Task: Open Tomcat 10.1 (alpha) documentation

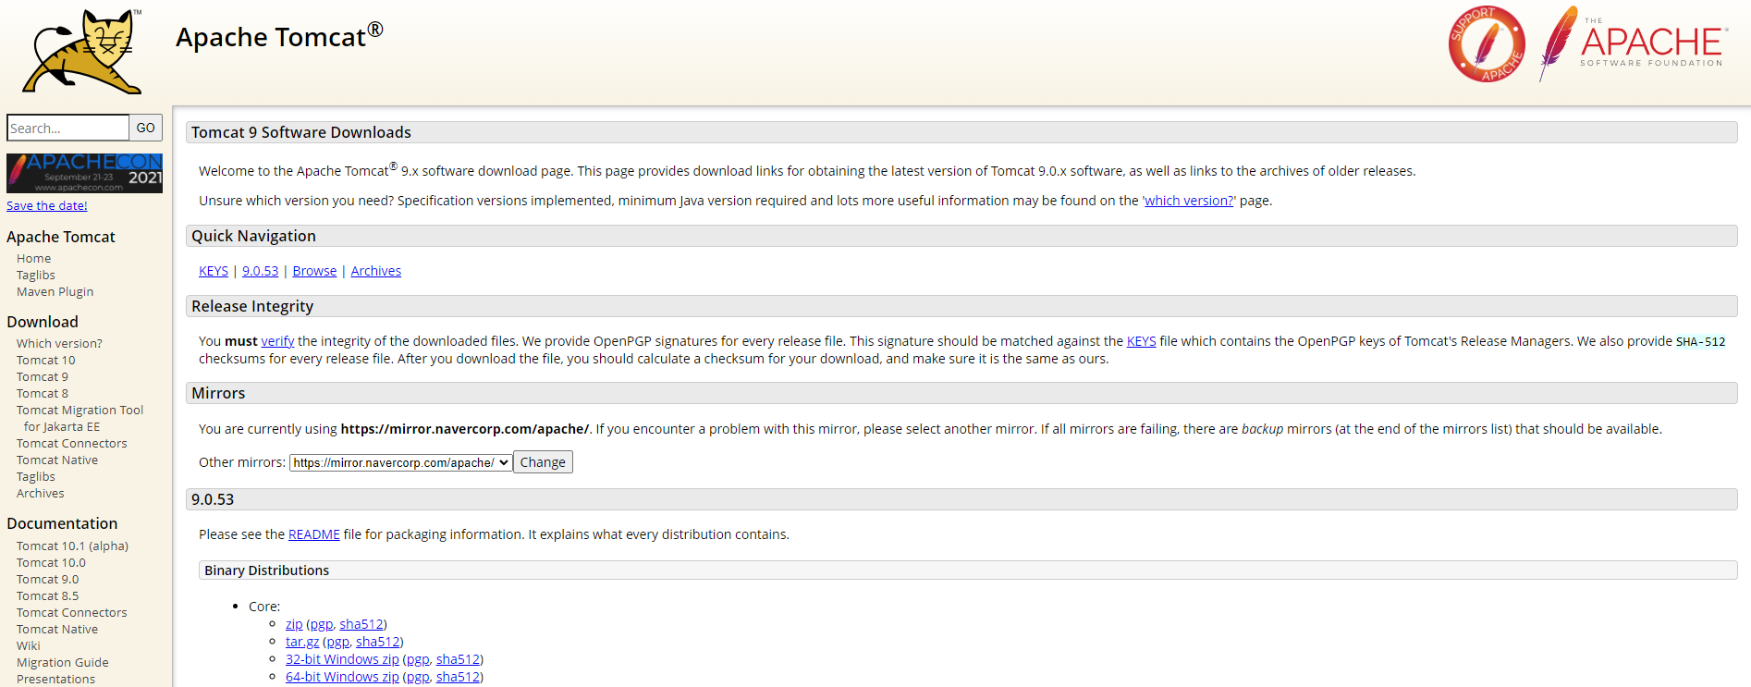Action: coord(73,546)
